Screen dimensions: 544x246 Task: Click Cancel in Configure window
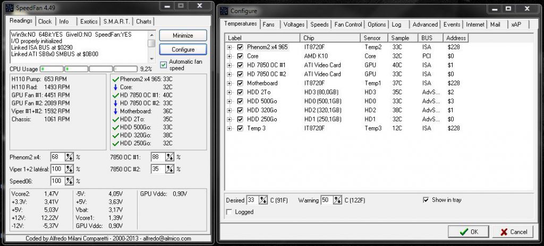[x=513, y=232]
